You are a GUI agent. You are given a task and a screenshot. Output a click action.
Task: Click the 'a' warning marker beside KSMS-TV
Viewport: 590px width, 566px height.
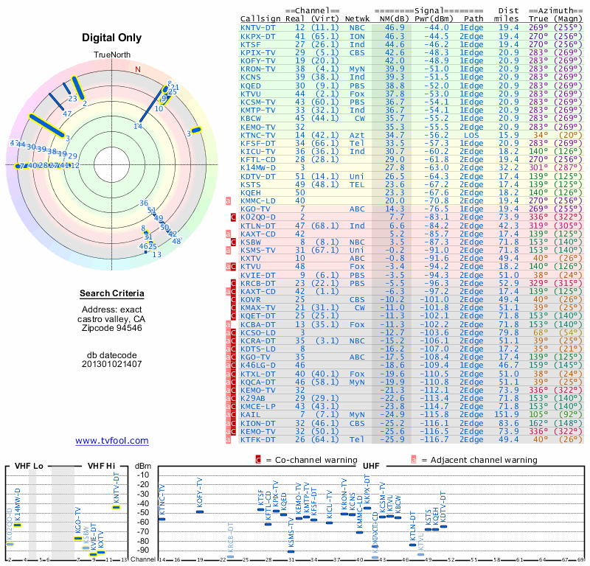(228, 250)
